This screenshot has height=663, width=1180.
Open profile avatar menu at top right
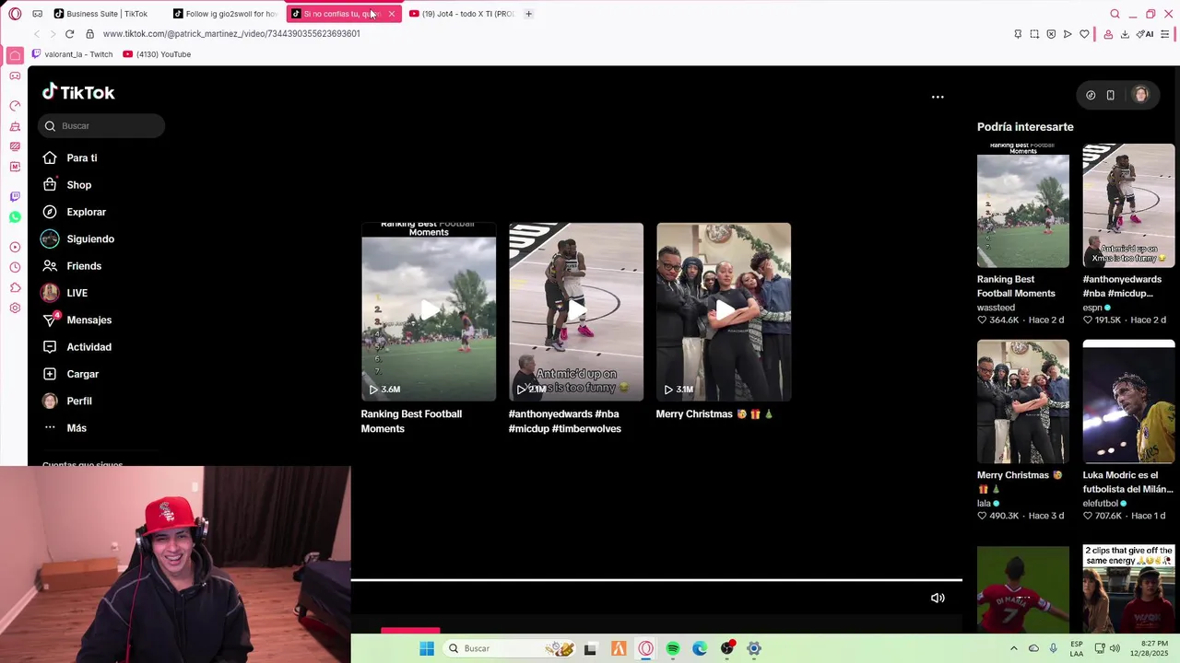(1141, 95)
